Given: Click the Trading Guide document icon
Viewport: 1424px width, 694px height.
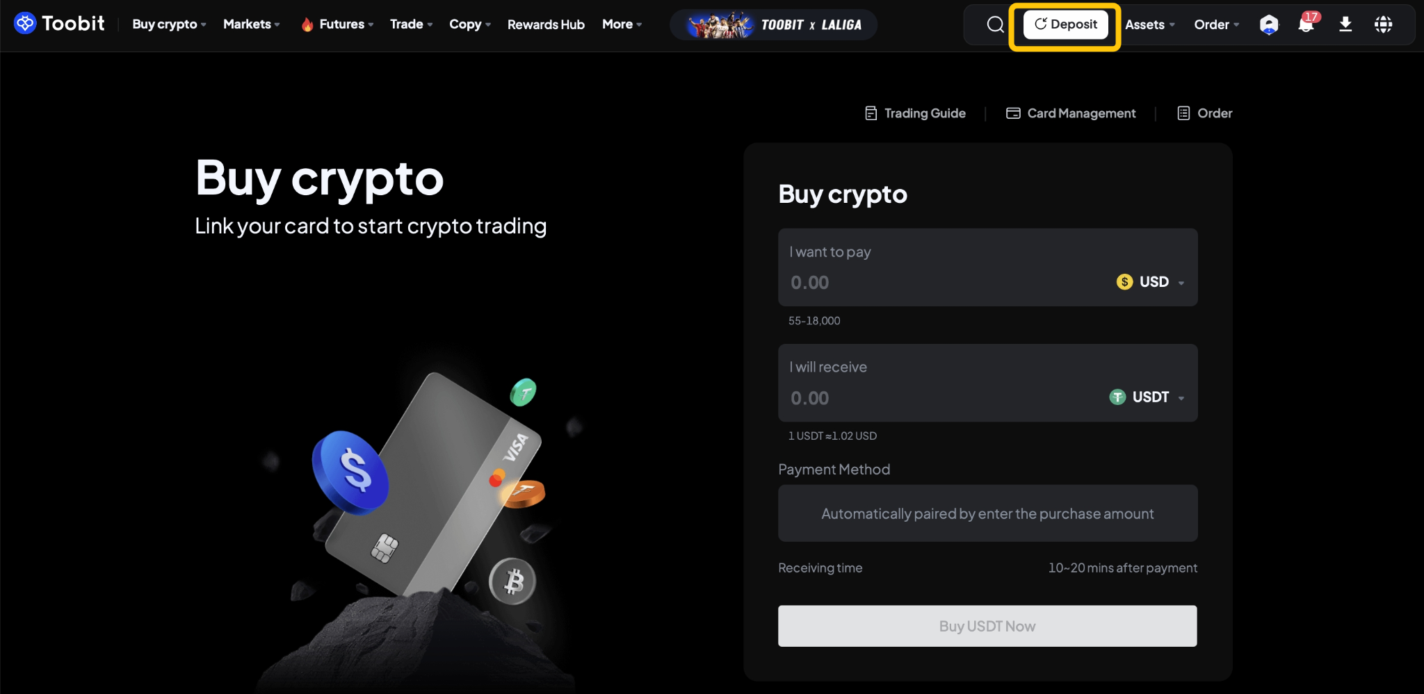Looking at the screenshot, I should point(871,113).
